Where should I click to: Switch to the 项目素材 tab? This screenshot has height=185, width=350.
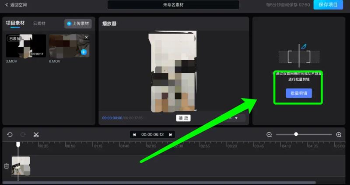click(15, 23)
